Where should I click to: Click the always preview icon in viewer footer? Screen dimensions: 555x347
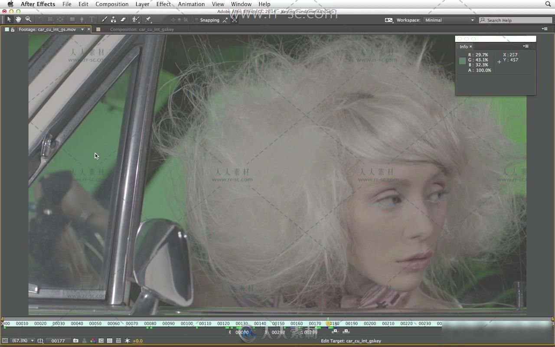[x=5, y=341]
